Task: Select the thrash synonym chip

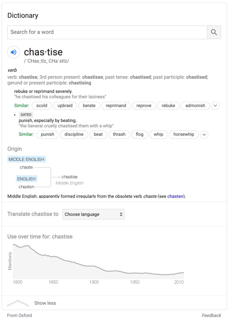Action: tap(119, 134)
